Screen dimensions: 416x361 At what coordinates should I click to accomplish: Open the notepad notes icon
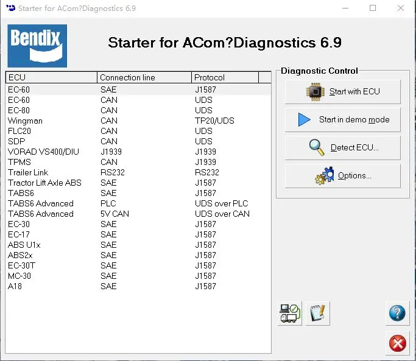coord(317,314)
